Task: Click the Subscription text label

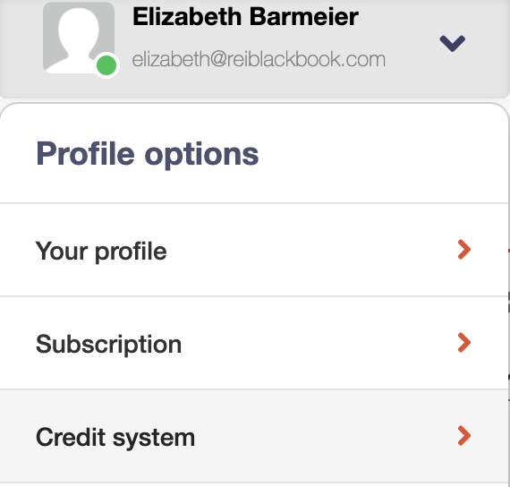Action: 108,345
